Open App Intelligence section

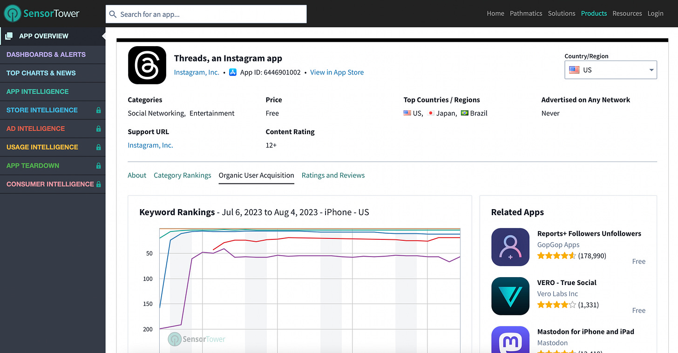(x=53, y=92)
